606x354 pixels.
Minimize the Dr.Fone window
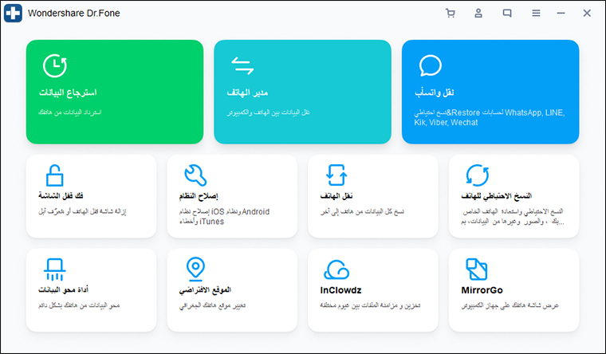pos(561,14)
